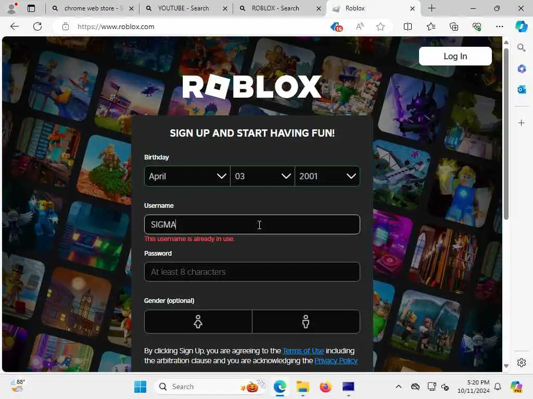This screenshot has width=533, height=399.
Task: Open sidebar settings gear
Action: point(522,363)
